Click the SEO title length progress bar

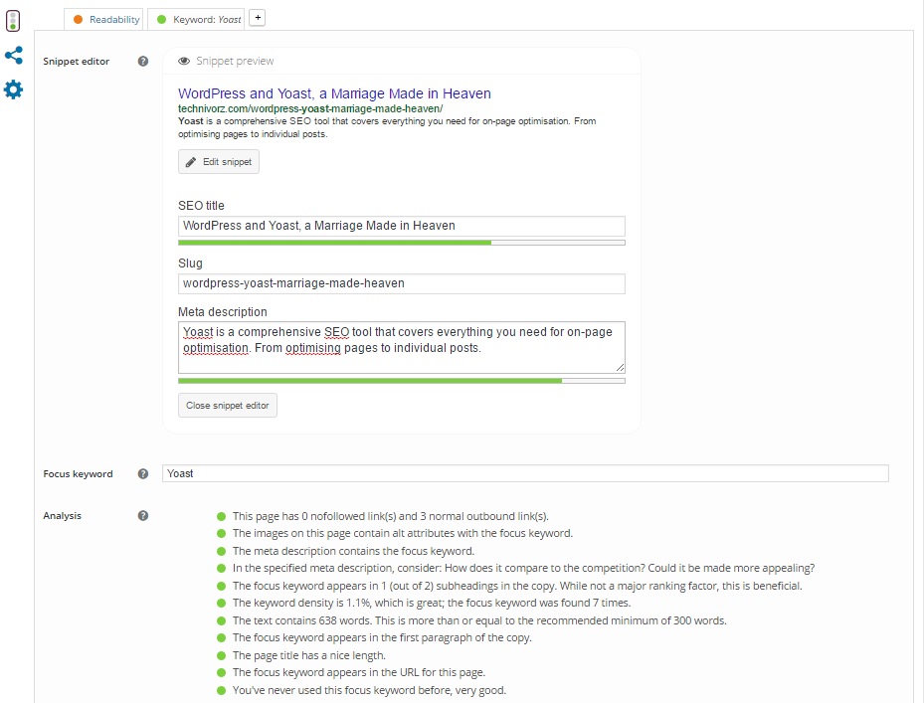pyautogui.click(x=401, y=242)
